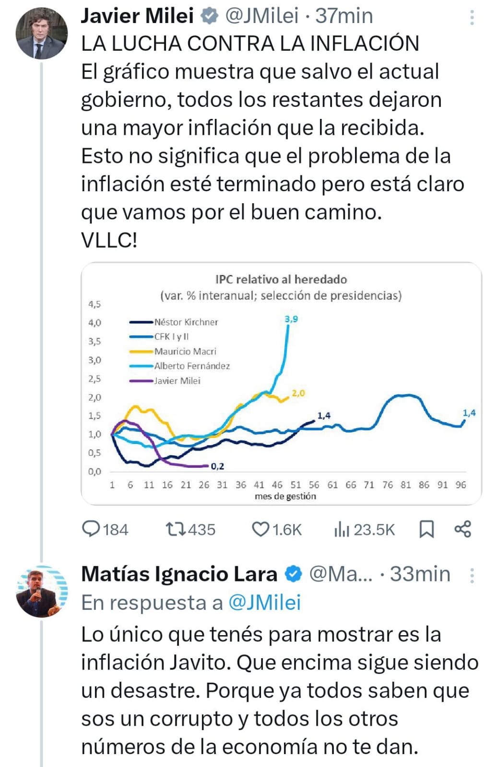Open more options menu on Lara's reply
Image resolution: width=498 pixels, height=767 pixels.
pyautogui.click(x=472, y=575)
